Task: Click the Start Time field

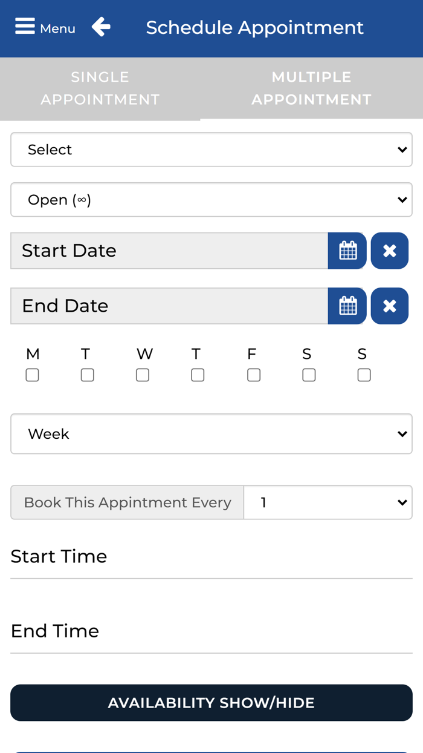Action: click(211, 557)
